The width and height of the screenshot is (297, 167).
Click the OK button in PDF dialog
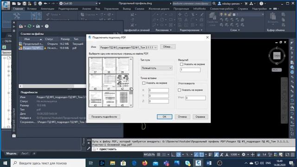(164, 117)
